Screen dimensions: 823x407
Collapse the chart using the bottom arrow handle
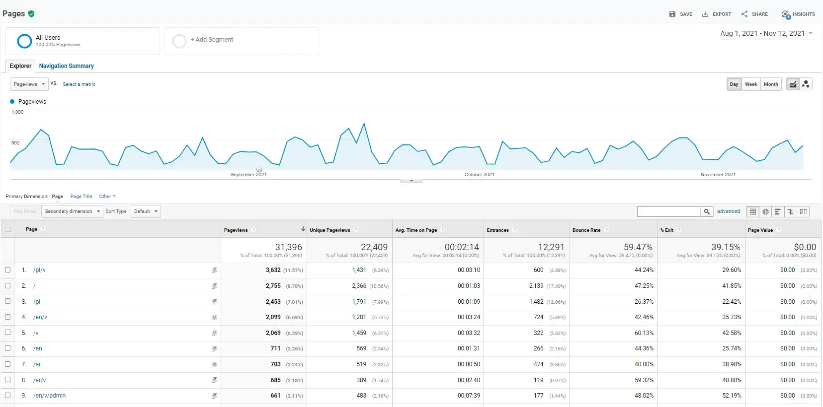click(411, 181)
